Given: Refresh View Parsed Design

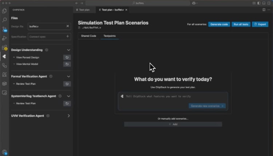Looking at the screenshot, I should pos(67,57).
